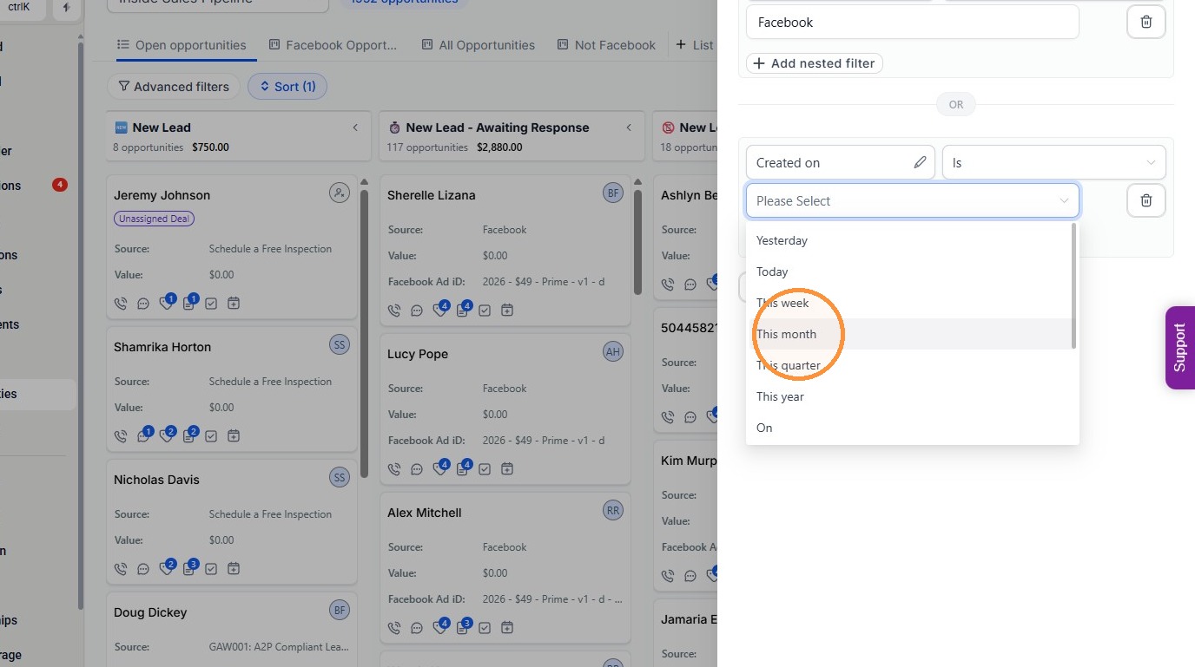This screenshot has height=667, width=1195.
Task: Edit the Created on field pencil icon
Action: click(920, 162)
